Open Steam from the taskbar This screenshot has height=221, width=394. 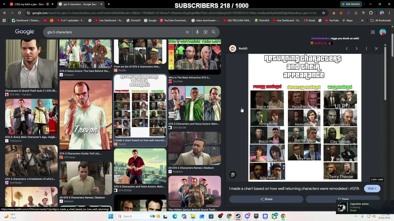pyautogui.click(x=238, y=216)
